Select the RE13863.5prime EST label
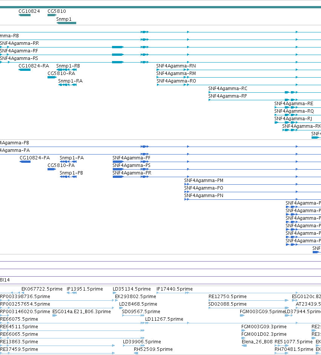 click(x=19, y=342)
